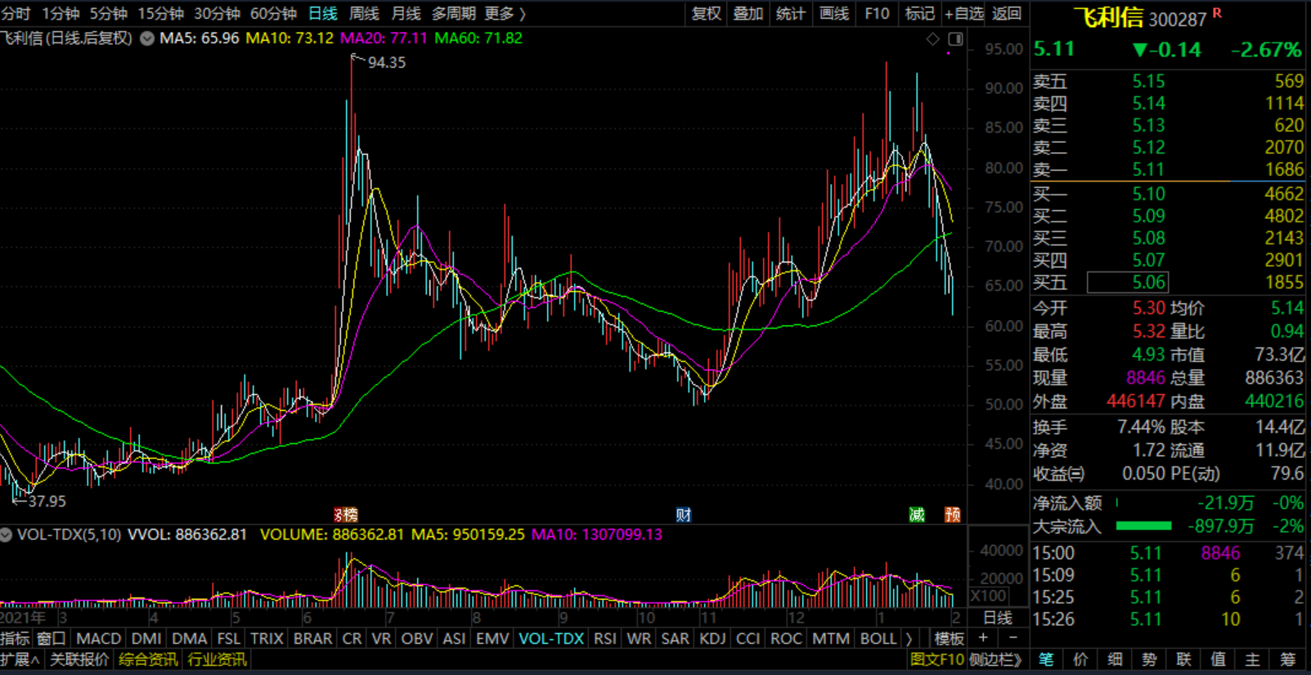
Task: Expand the 更多 periods dropdown
Action: click(x=505, y=13)
